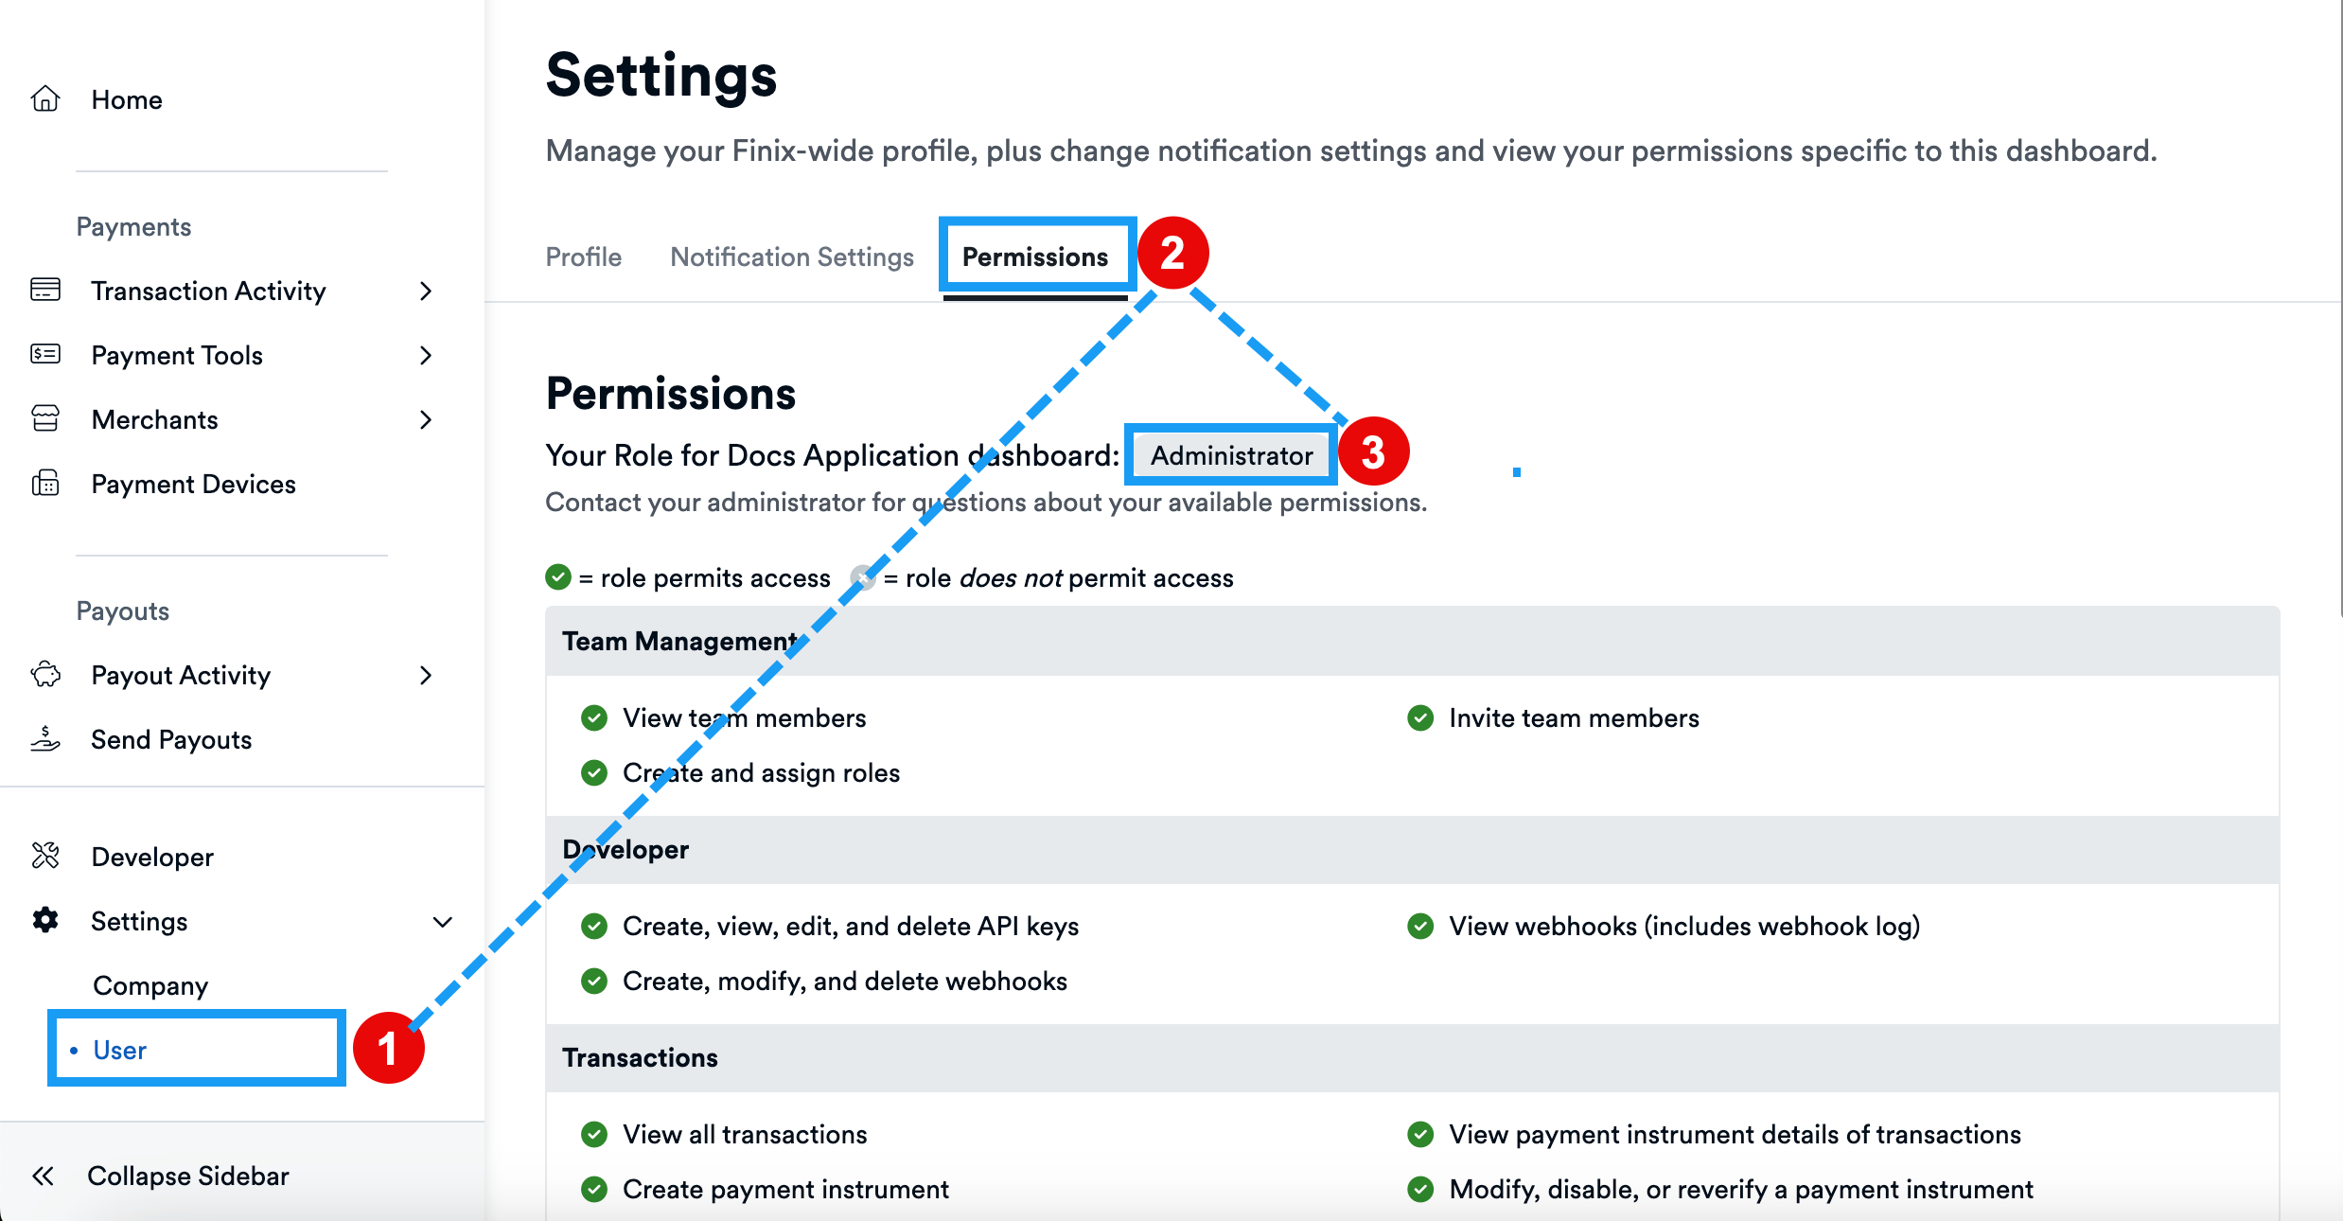Click the Payout Activity piggy bank icon
This screenshot has width=2343, height=1221.
[44, 674]
